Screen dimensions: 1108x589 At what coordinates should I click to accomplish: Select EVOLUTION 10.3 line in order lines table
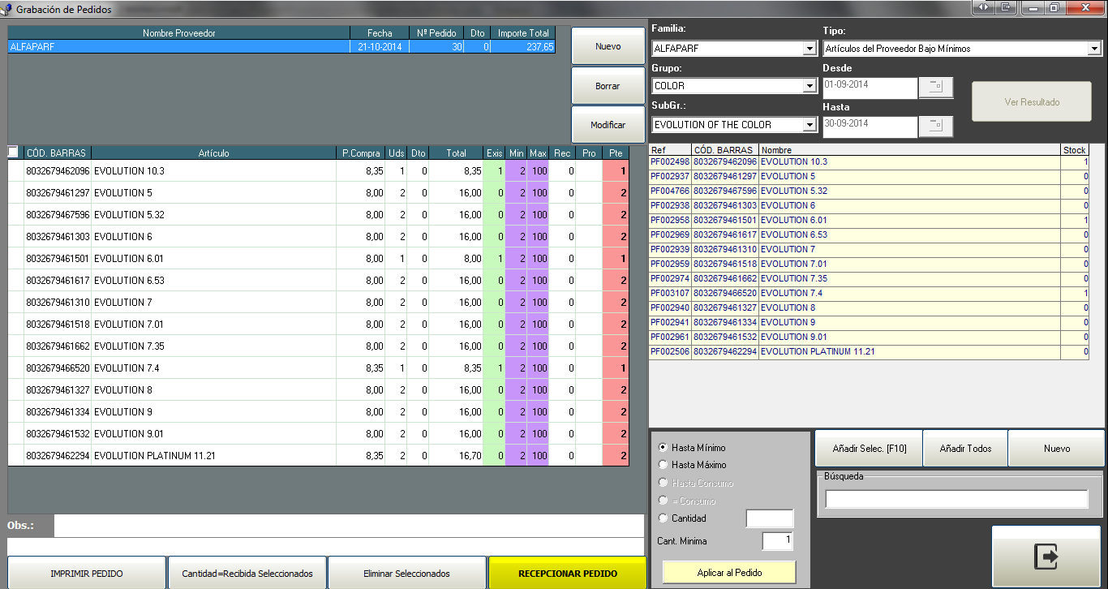[x=318, y=171]
